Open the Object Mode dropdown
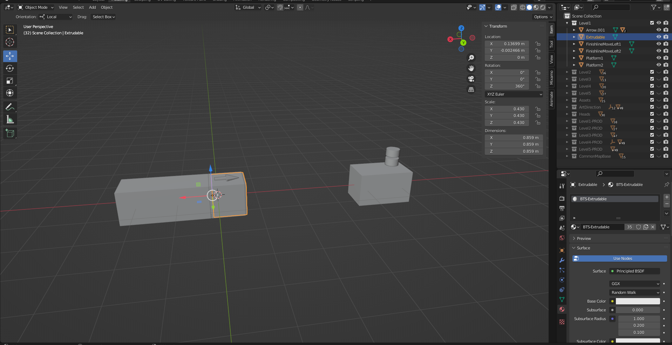Image resolution: width=672 pixels, height=345 pixels. (x=36, y=7)
